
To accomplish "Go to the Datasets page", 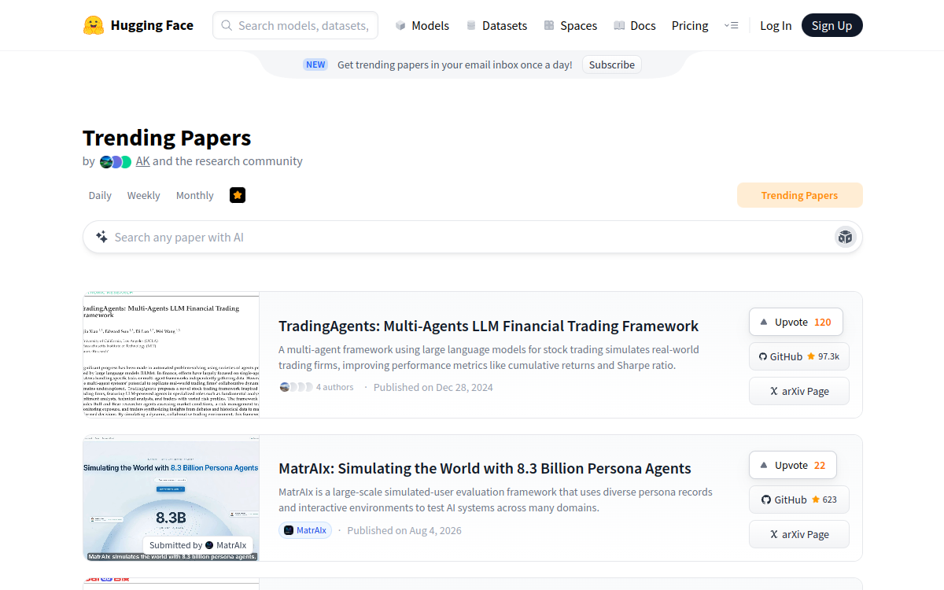I will 496,25.
